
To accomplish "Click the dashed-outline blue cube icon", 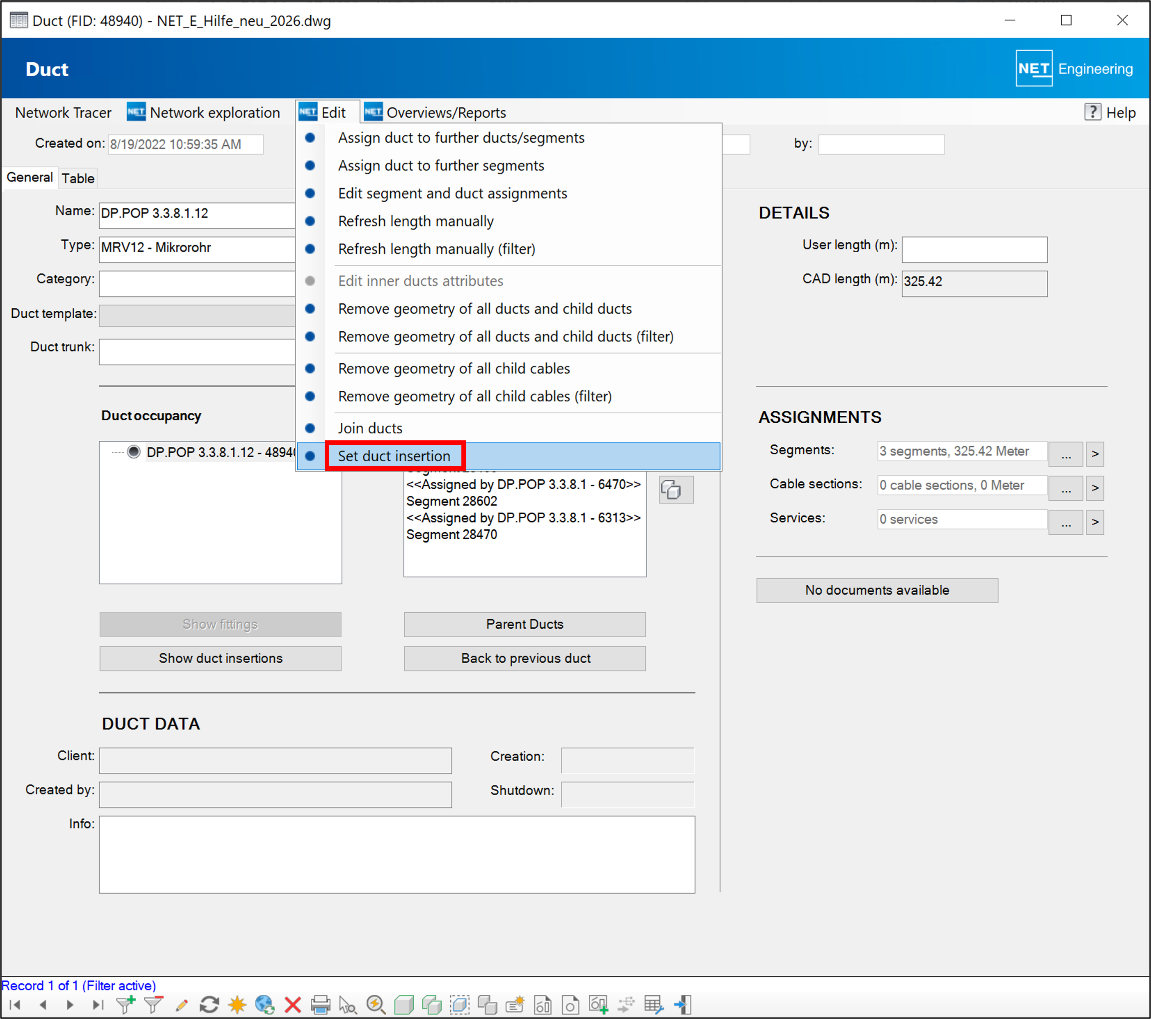I will (x=459, y=1005).
